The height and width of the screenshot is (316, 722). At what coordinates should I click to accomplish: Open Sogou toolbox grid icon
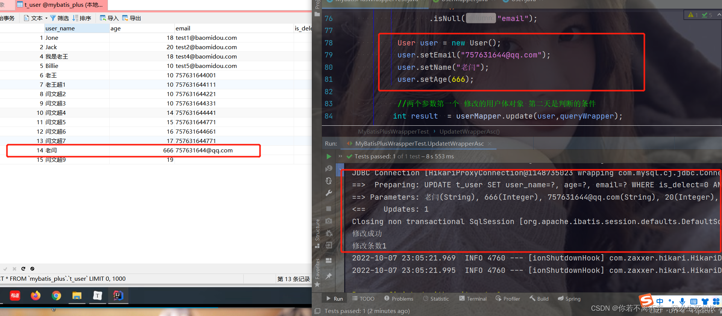[716, 301]
